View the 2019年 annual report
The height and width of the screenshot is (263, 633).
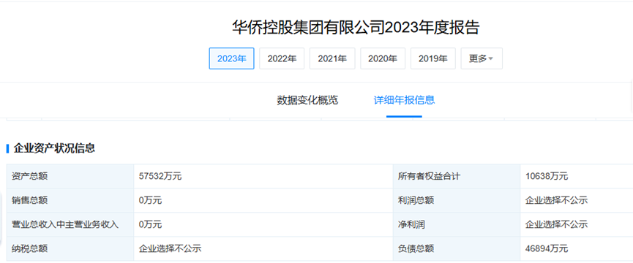[432, 58]
